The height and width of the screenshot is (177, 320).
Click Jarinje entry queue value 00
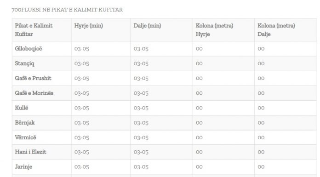tap(199, 167)
